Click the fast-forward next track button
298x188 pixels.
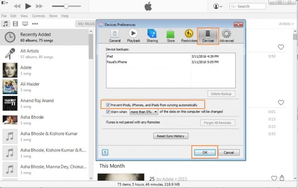pyautogui.click(x=39, y=6)
